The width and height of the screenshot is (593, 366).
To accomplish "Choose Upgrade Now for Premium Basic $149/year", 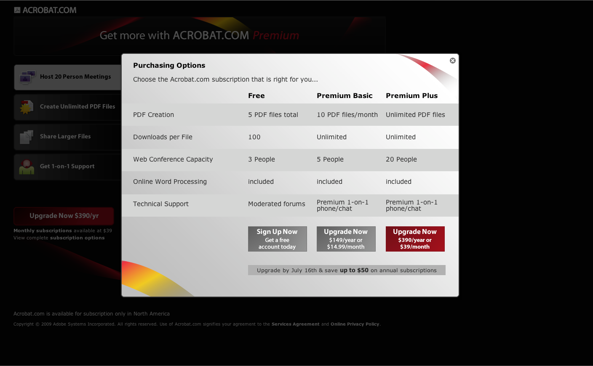I will (x=346, y=239).
